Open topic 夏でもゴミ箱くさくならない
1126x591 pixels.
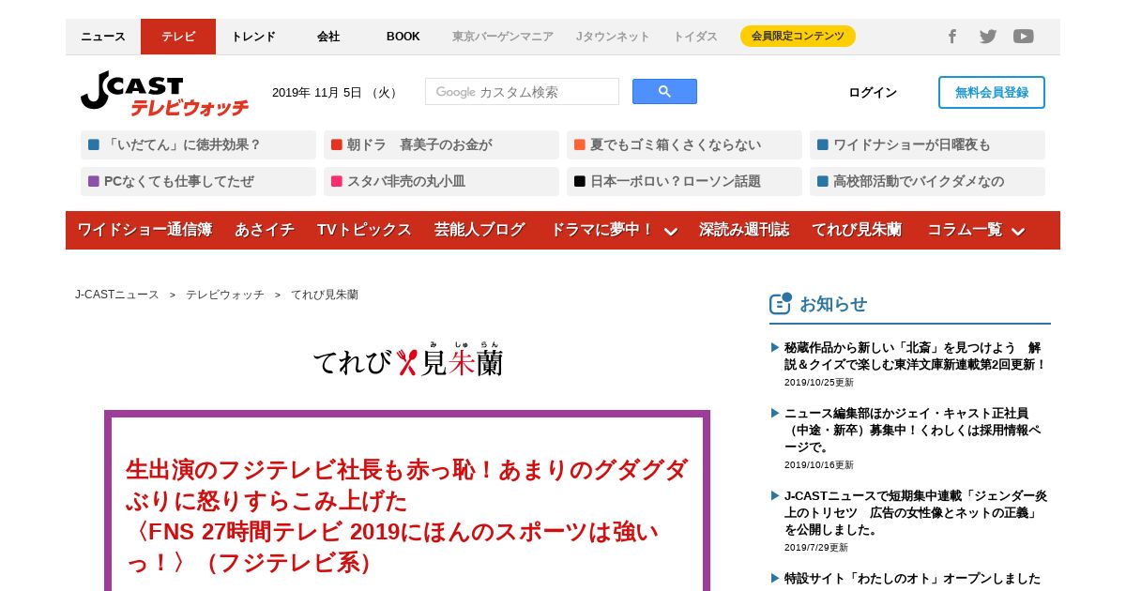pos(684,144)
